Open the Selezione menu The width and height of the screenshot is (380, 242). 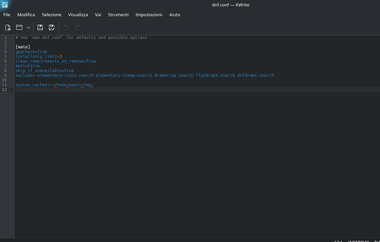52,14
